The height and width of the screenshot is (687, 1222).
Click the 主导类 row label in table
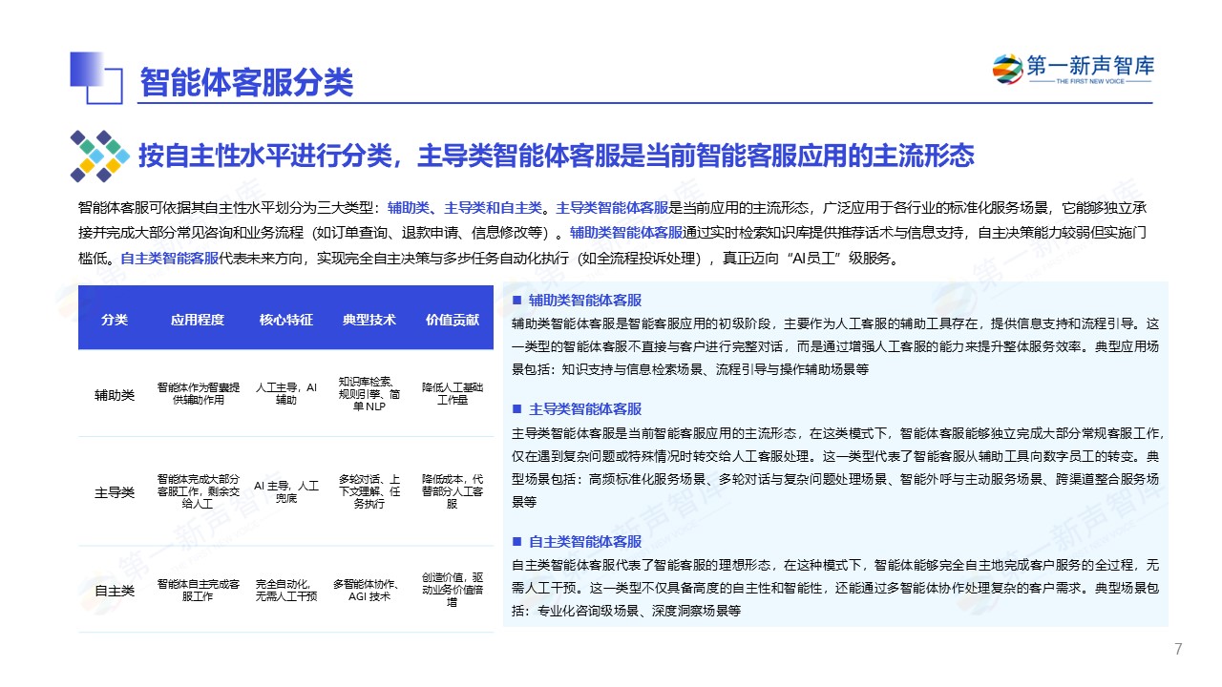point(115,492)
